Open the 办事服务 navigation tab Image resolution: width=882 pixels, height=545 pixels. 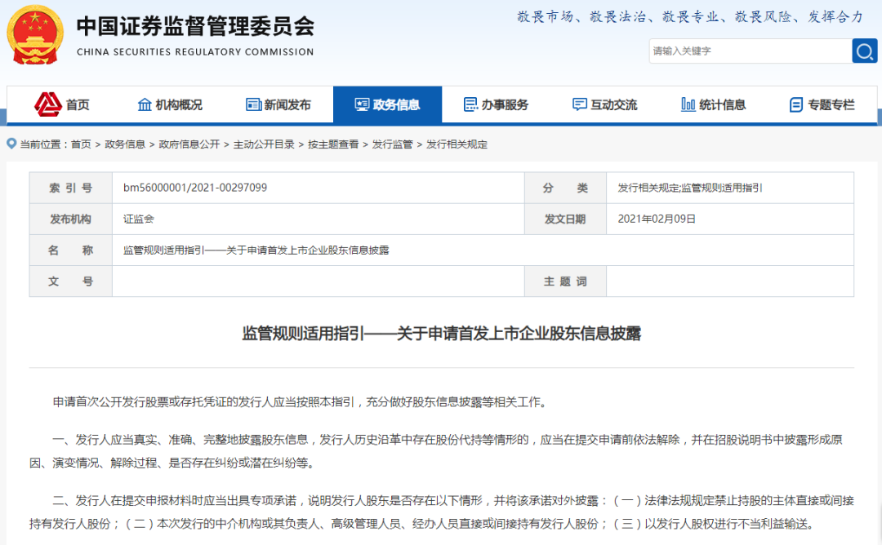pyautogui.click(x=497, y=104)
